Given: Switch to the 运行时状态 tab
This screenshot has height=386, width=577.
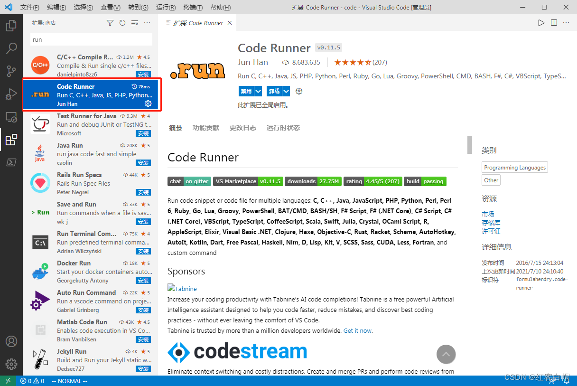Looking at the screenshot, I should (x=283, y=128).
